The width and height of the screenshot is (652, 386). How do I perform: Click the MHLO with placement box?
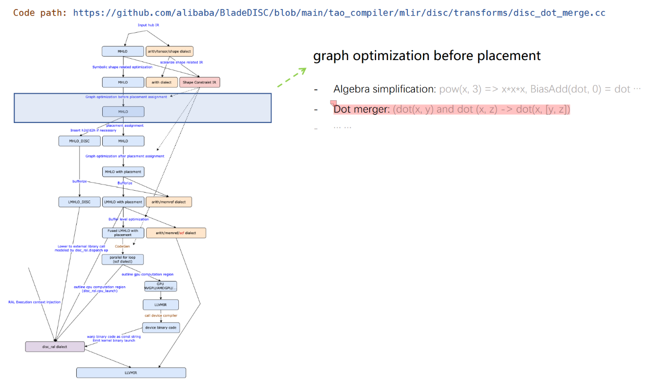pos(123,171)
